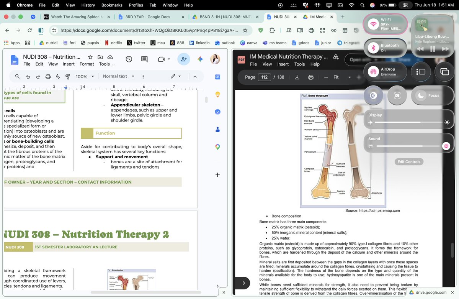Select the paint format tool

tap(68, 77)
